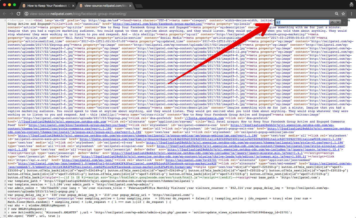This screenshot has width=356, height=218.
Task: Open a new browser tab
Action: point(139,6)
